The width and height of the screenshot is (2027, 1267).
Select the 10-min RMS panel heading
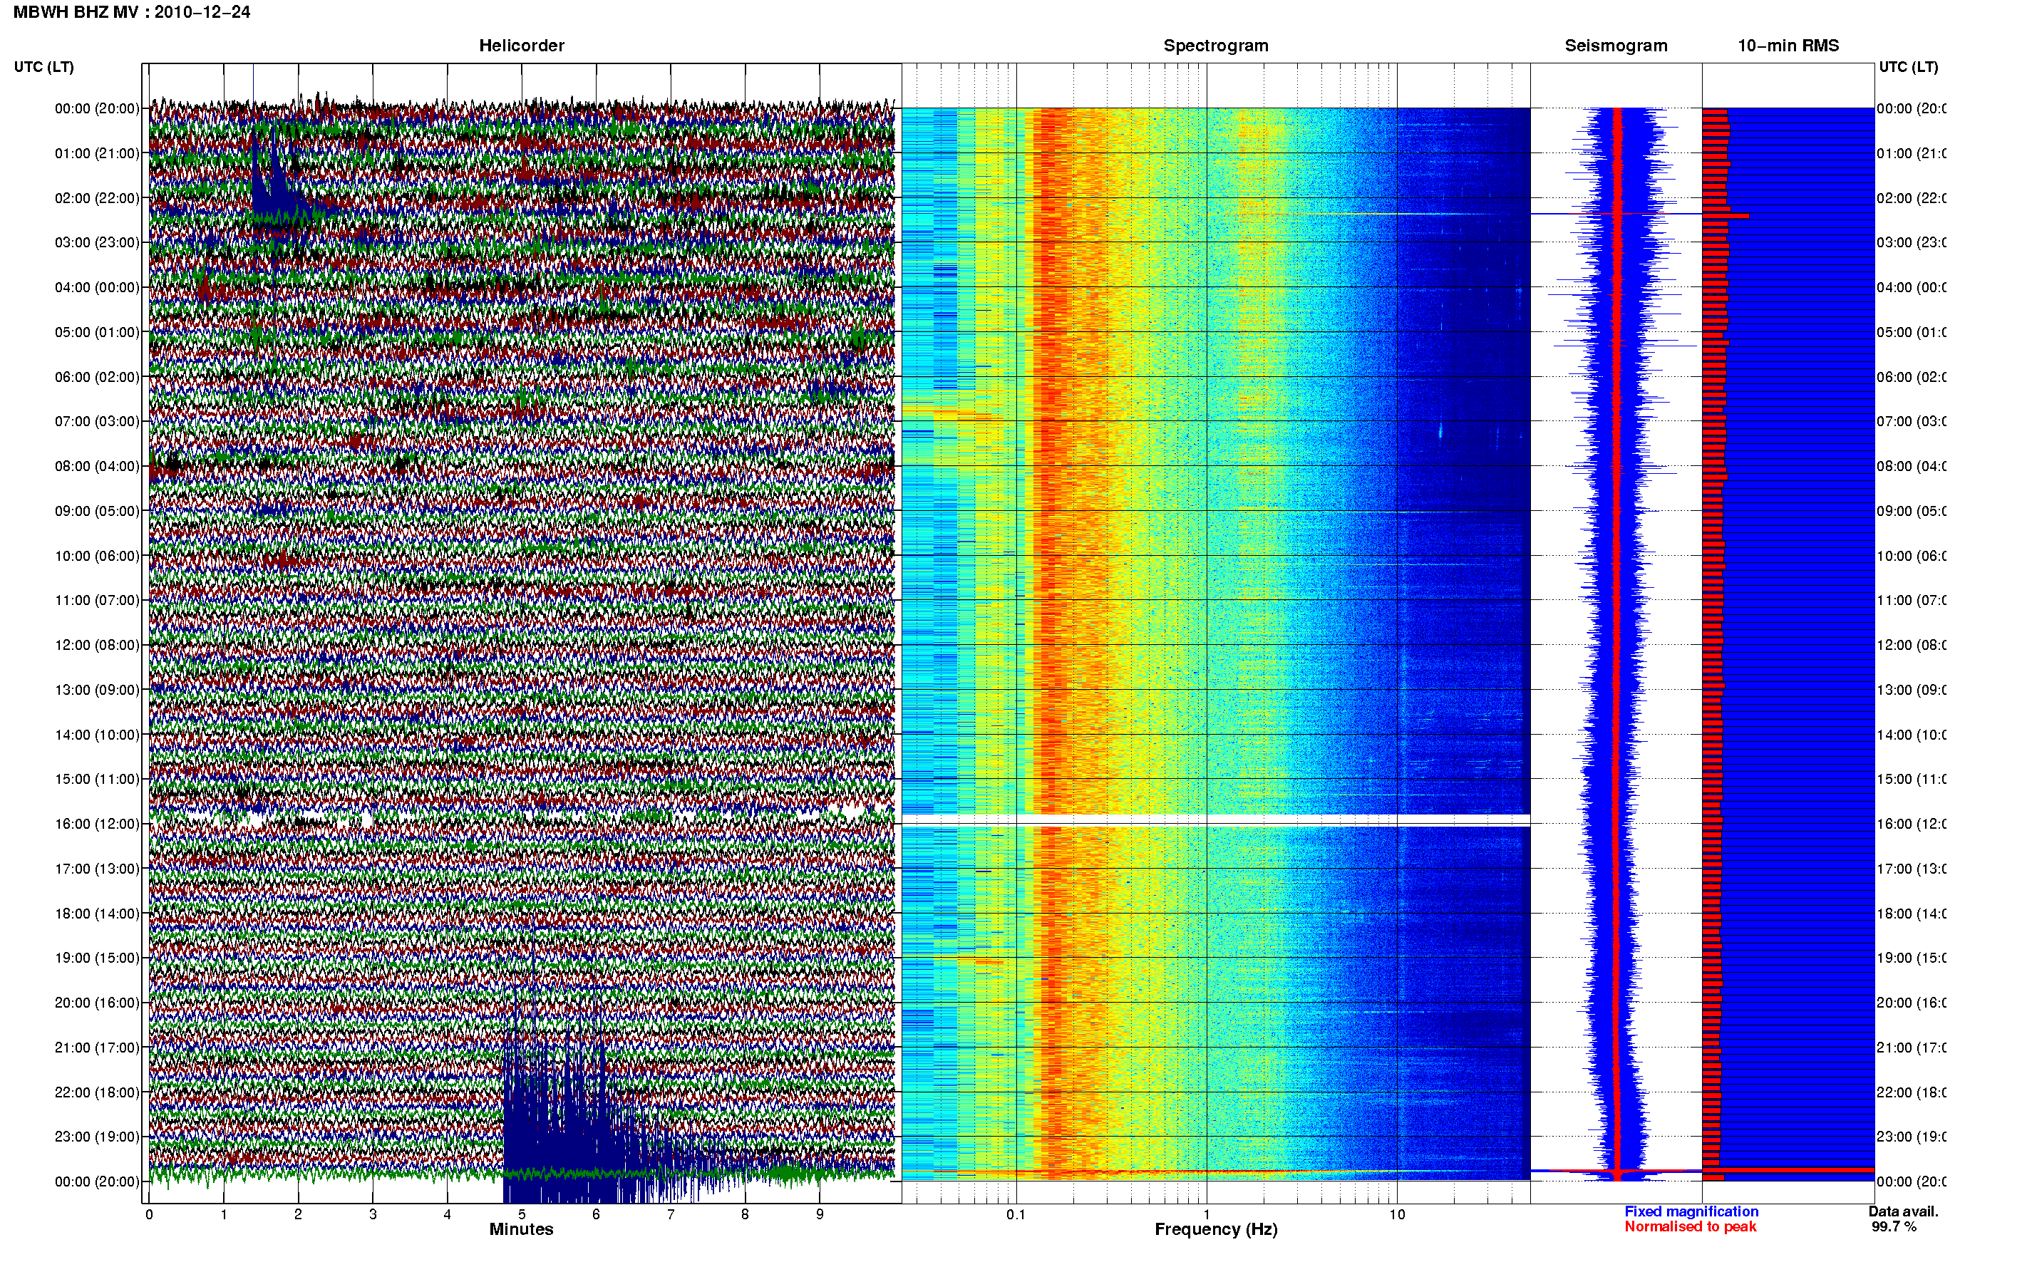tap(1788, 46)
